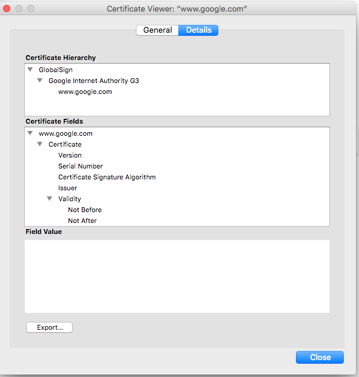Select Certificate Signature Algorithm field
This screenshot has height=377, width=359.
[x=107, y=177]
